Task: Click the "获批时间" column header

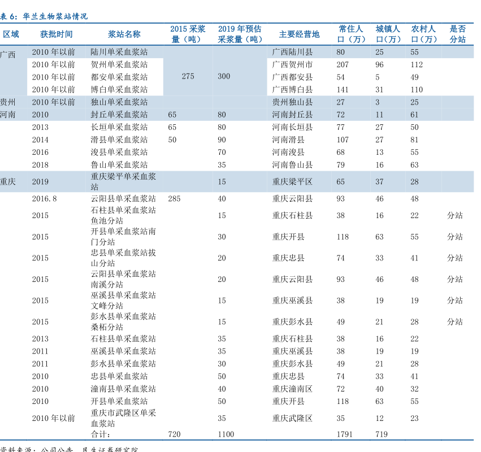Action: 57,34
